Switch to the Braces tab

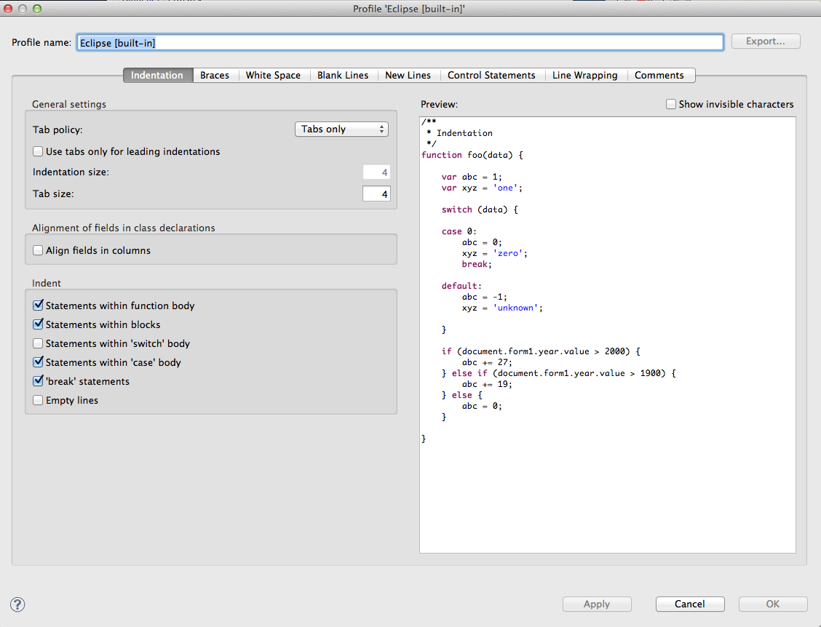[215, 76]
